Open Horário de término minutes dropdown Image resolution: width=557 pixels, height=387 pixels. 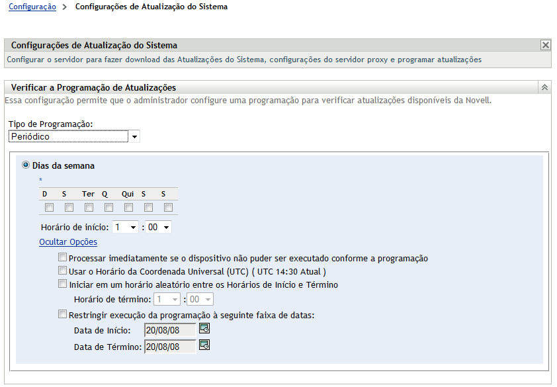click(x=200, y=299)
